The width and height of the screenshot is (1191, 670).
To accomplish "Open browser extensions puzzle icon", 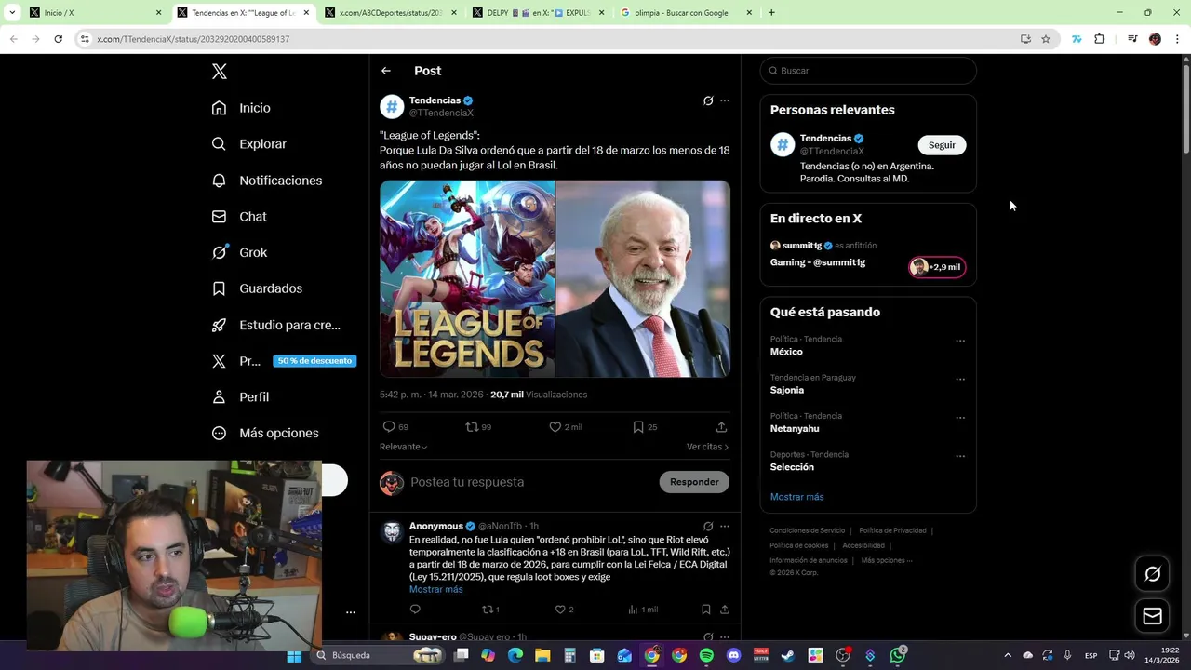I will click(1100, 39).
